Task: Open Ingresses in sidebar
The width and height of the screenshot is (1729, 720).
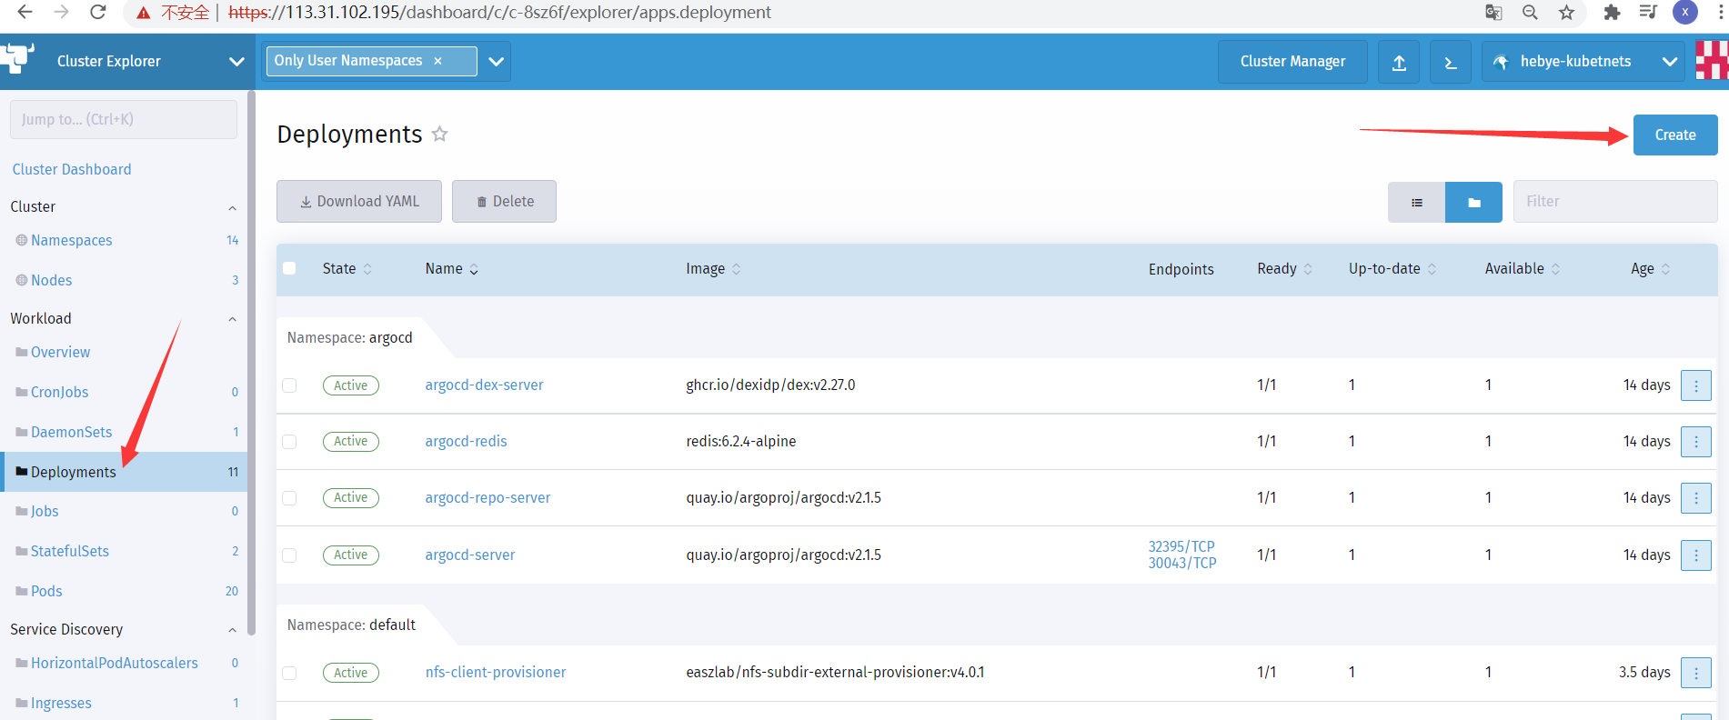Action: tap(61, 703)
